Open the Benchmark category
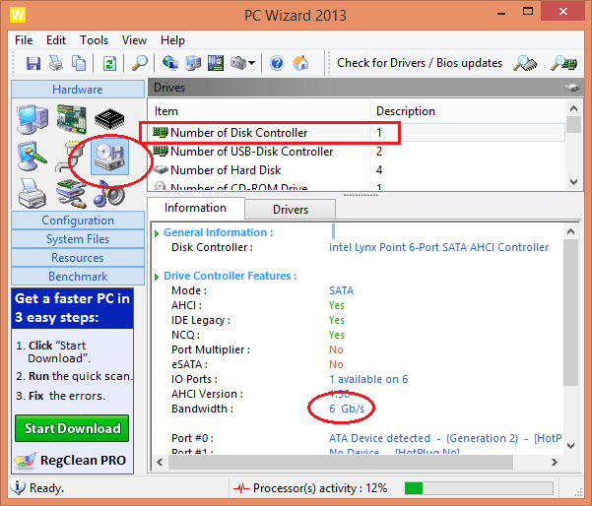Viewport: 592px width, 506px height. point(78,277)
